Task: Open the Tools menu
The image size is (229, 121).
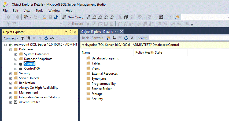Action: point(39,11)
